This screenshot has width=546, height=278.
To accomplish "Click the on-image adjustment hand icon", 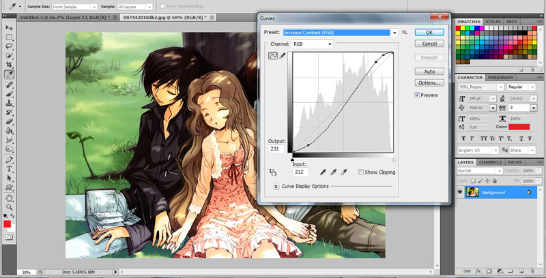I will [x=272, y=172].
